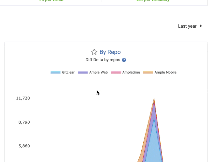Click the Diff Delta by repos subtitle
The height and width of the screenshot is (162, 213).
(x=103, y=60)
